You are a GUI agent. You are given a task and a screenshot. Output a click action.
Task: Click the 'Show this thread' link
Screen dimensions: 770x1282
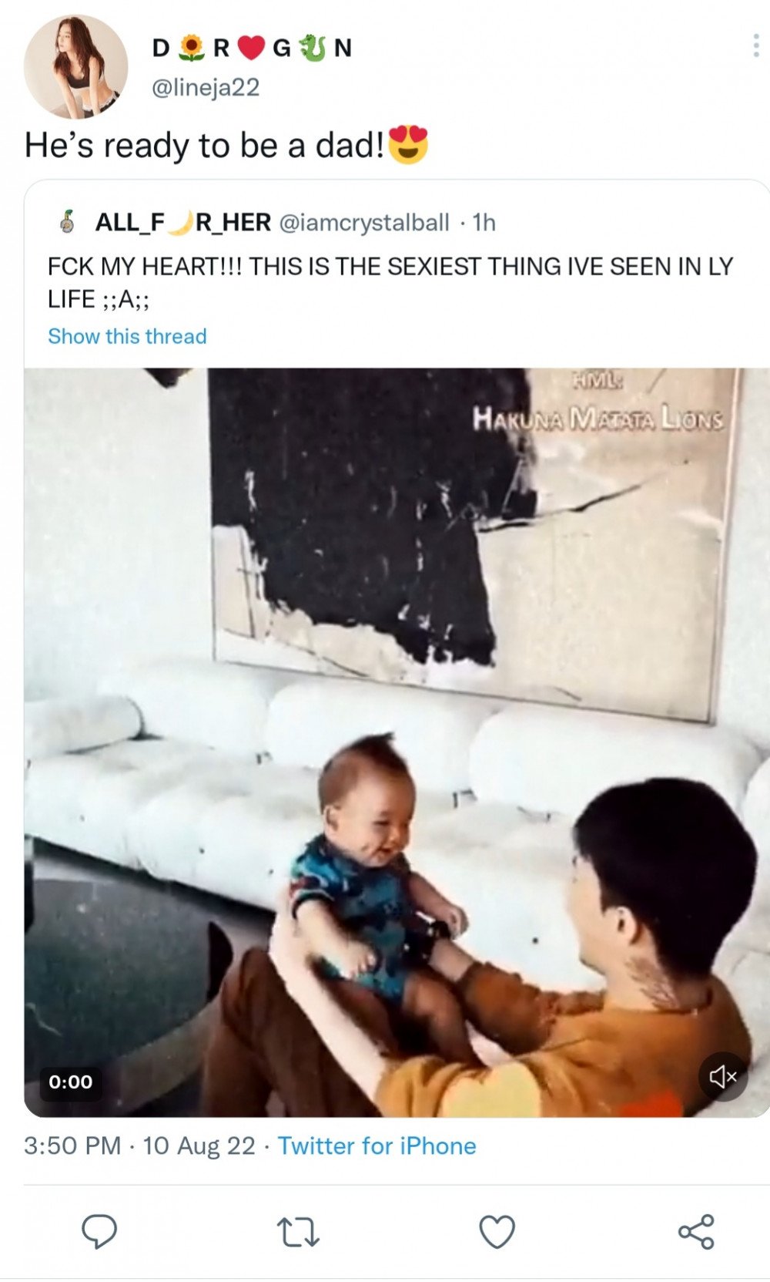(127, 336)
